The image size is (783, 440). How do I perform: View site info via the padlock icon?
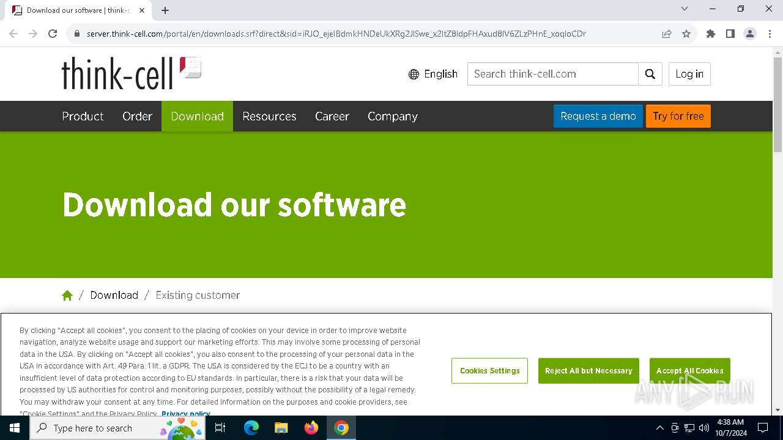point(77,34)
